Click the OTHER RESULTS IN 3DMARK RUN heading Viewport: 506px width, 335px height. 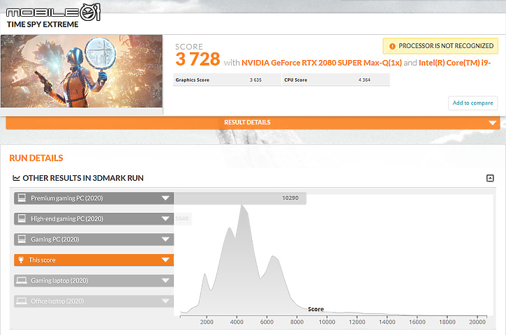click(x=83, y=178)
